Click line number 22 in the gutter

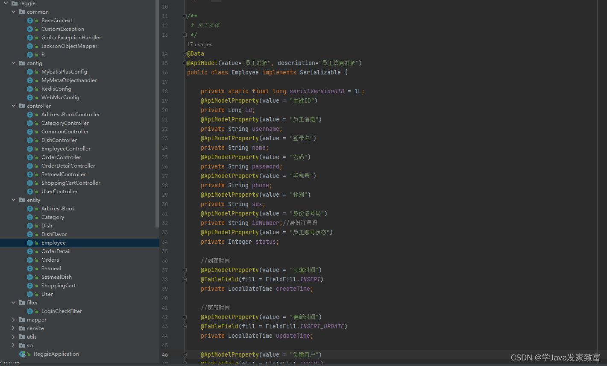tap(165, 129)
